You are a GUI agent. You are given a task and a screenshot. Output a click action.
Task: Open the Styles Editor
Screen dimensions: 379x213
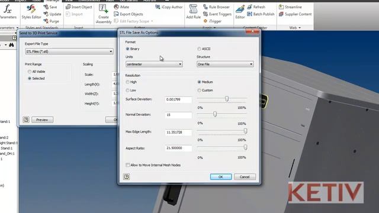coord(31,12)
